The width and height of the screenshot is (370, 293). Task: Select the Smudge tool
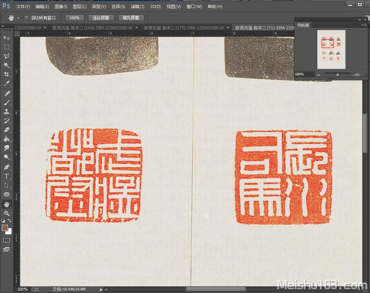[7, 148]
